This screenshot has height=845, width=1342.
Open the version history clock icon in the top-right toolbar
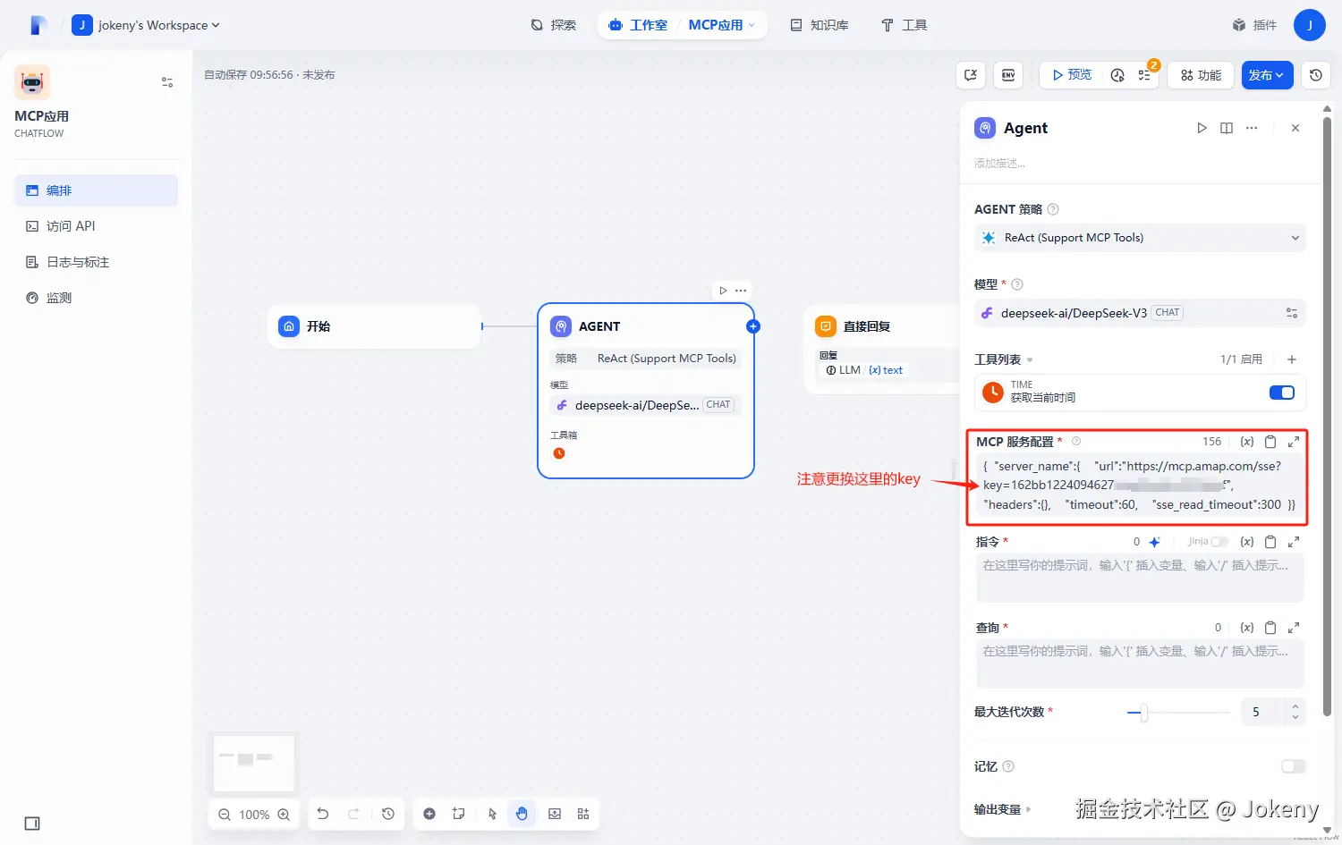[1315, 75]
